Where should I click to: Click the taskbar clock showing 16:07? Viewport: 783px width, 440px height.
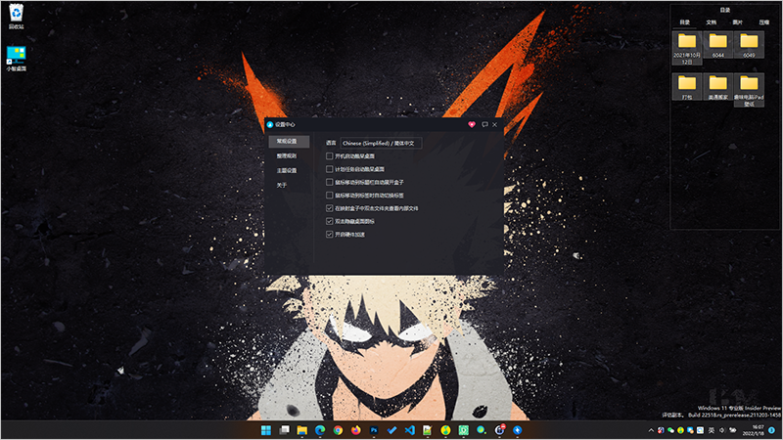click(758, 430)
